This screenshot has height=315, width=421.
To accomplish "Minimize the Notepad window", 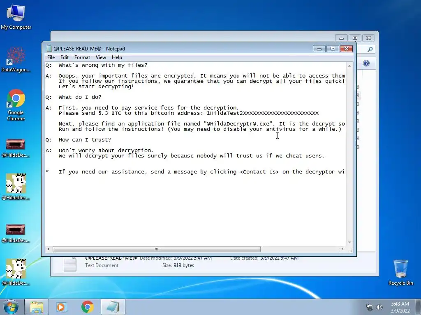I will [319, 48].
